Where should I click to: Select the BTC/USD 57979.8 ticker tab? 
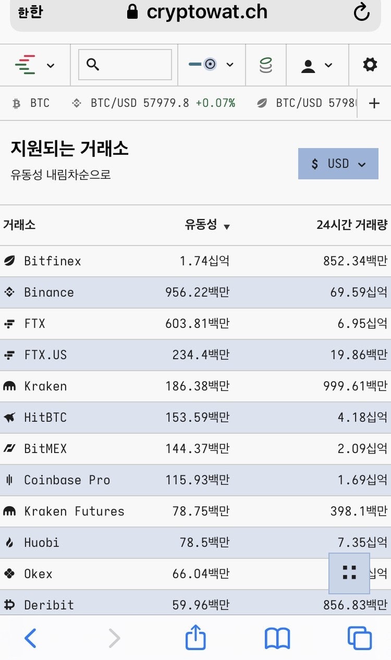pyautogui.click(x=156, y=103)
